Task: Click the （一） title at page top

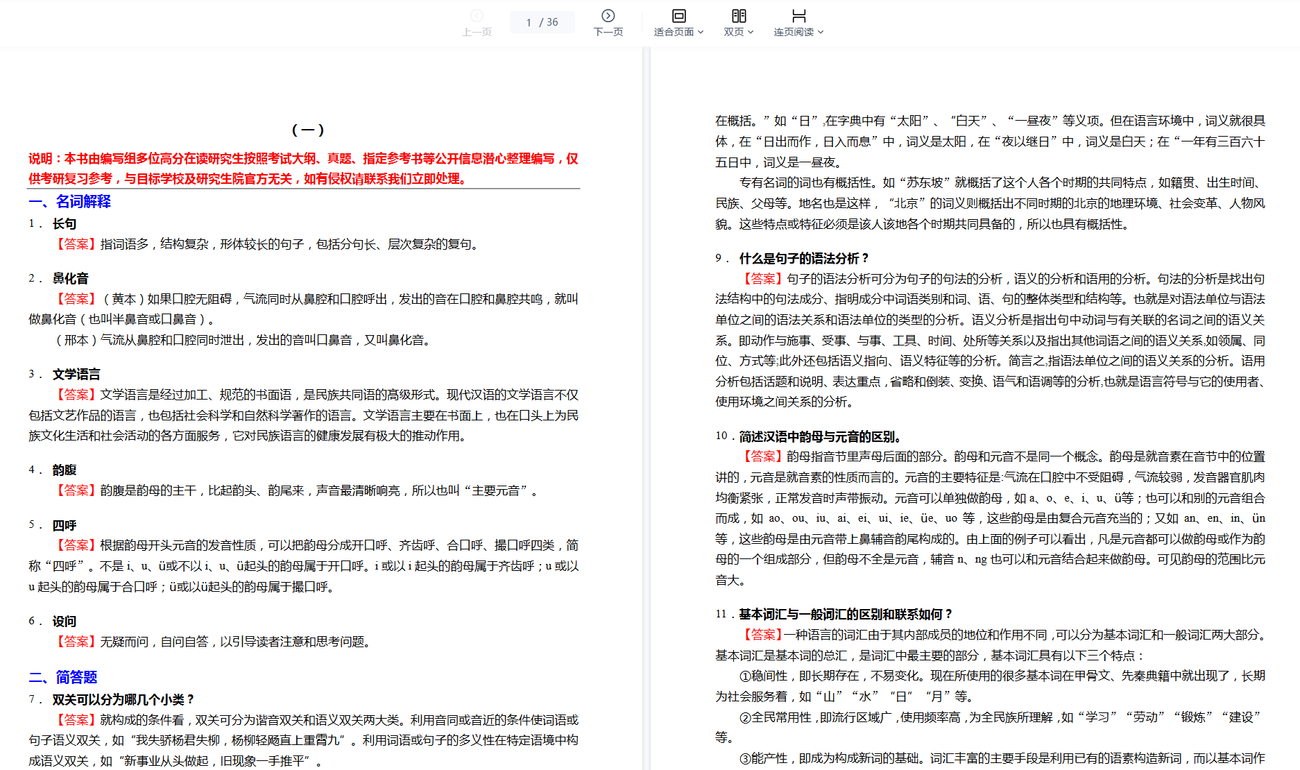Action: point(308,130)
